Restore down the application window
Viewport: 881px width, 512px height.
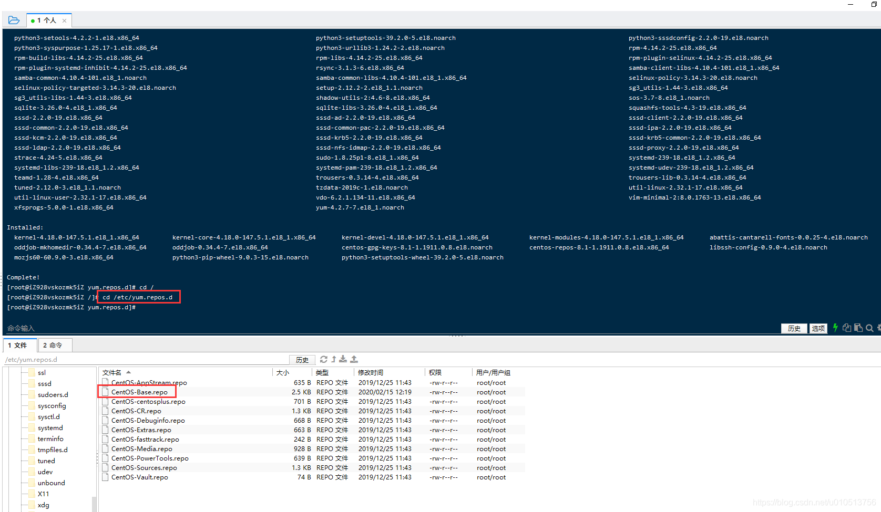(874, 4)
